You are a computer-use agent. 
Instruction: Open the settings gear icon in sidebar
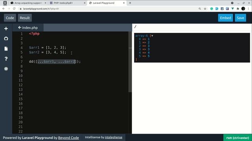[6, 69]
